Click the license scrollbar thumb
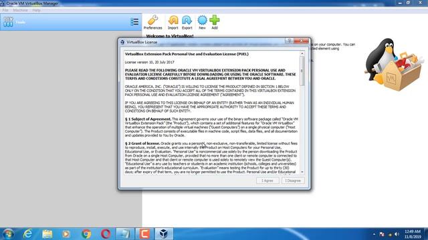 [x=302, y=71]
